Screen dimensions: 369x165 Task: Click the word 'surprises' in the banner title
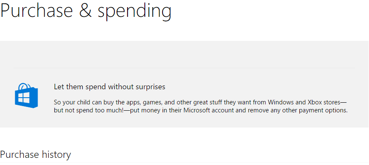pyautogui.click(x=150, y=87)
